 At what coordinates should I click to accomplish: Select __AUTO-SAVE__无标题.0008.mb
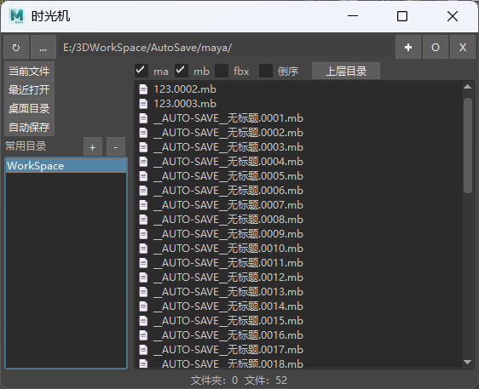(x=228, y=220)
